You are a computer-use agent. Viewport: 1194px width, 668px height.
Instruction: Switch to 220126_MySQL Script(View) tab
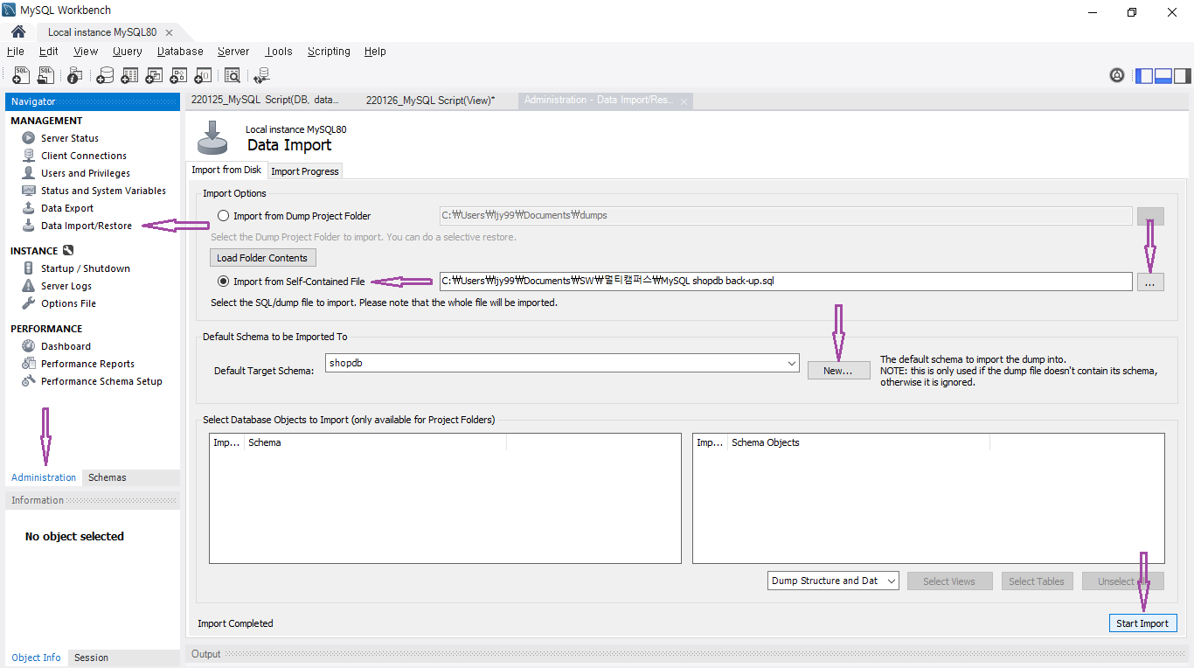pos(430,101)
